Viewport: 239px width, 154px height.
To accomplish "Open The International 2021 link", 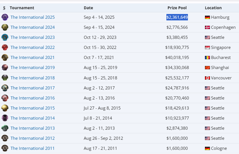I will [x=33, y=58].
